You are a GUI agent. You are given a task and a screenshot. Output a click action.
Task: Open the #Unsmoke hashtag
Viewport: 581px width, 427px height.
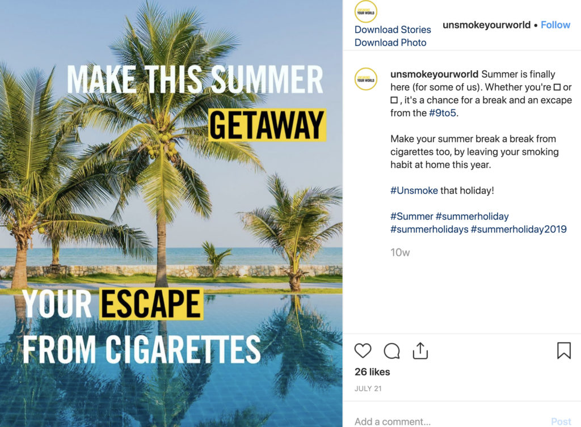click(414, 191)
